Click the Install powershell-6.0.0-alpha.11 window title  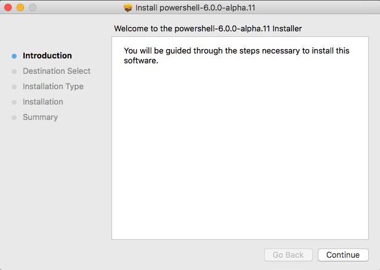[x=196, y=8]
